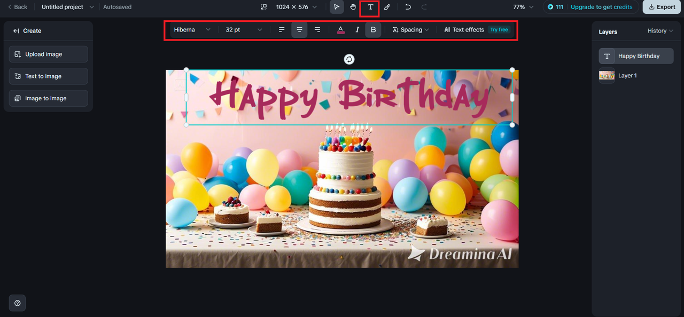The height and width of the screenshot is (317, 684).
Task: Click the Happy Birthday text on canvas
Action: pyautogui.click(x=349, y=98)
